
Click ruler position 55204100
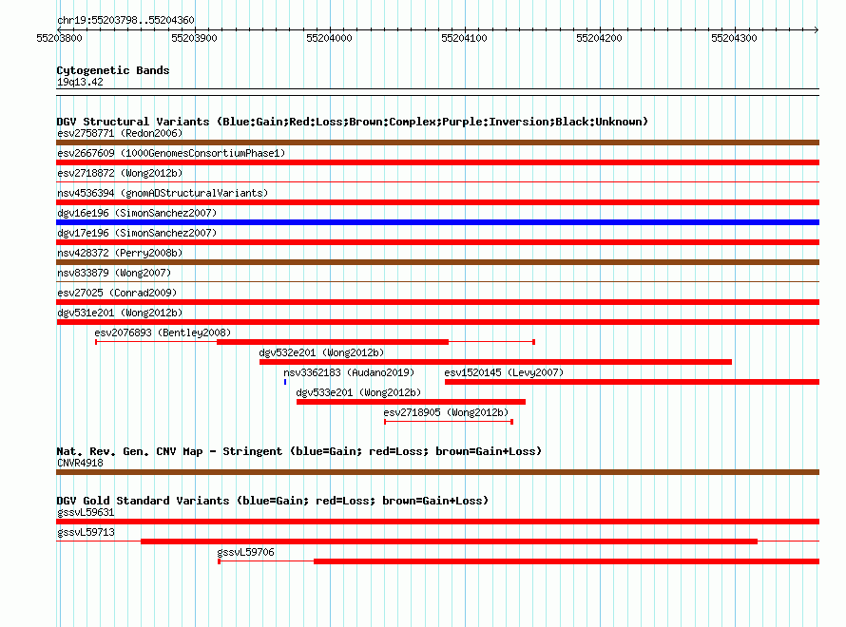coord(464,38)
